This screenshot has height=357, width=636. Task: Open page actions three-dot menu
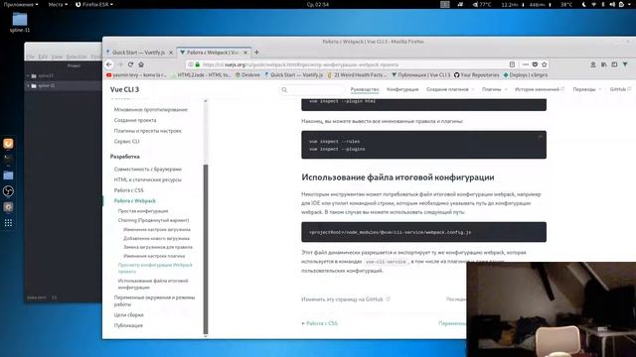tap(526, 64)
